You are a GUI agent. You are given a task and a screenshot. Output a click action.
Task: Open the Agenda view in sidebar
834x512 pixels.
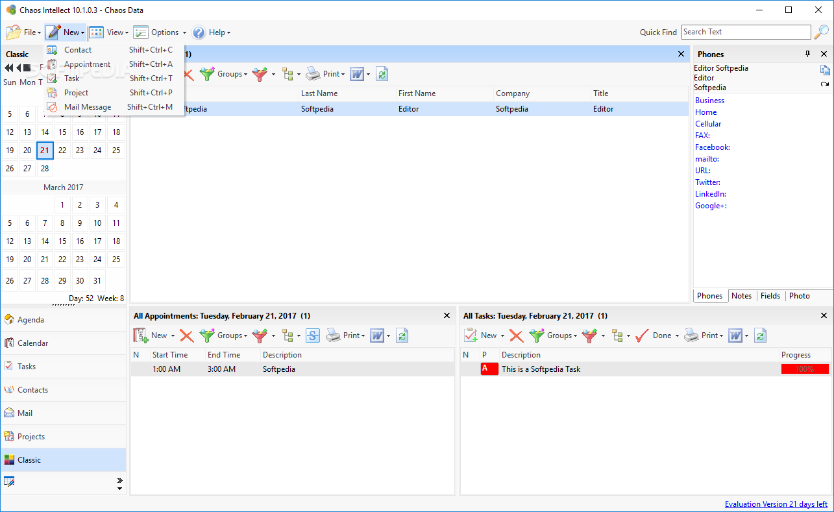[x=64, y=320]
